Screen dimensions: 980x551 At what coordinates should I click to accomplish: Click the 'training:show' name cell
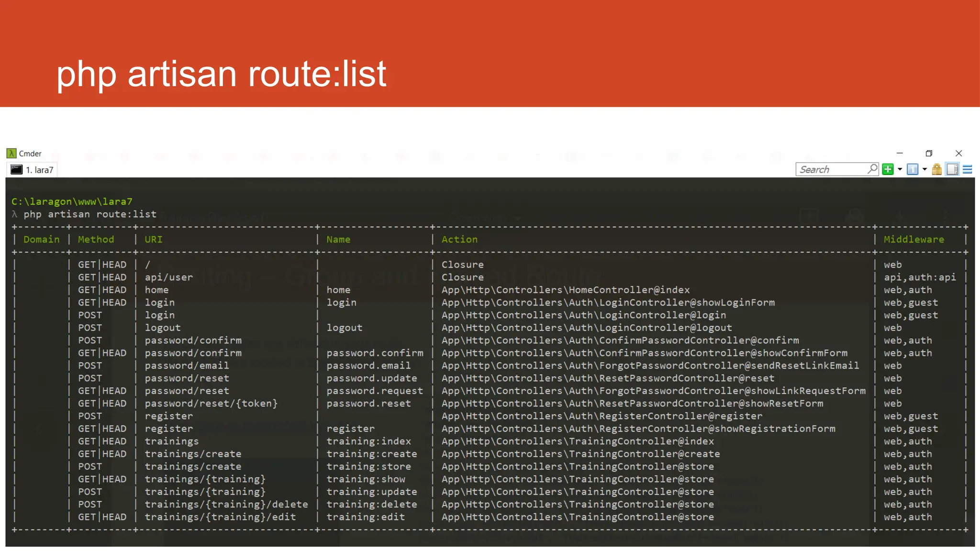366,479
